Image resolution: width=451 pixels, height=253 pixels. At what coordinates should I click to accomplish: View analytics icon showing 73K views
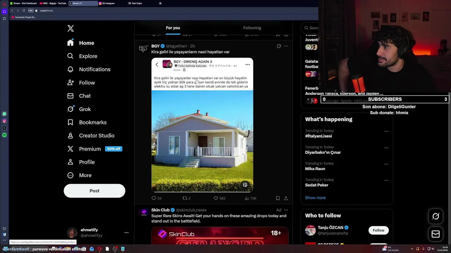coord(247,198)
